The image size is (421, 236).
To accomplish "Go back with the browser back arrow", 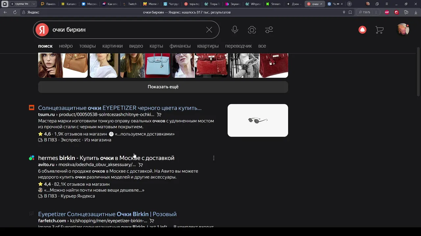I will [x=5, y=12].
